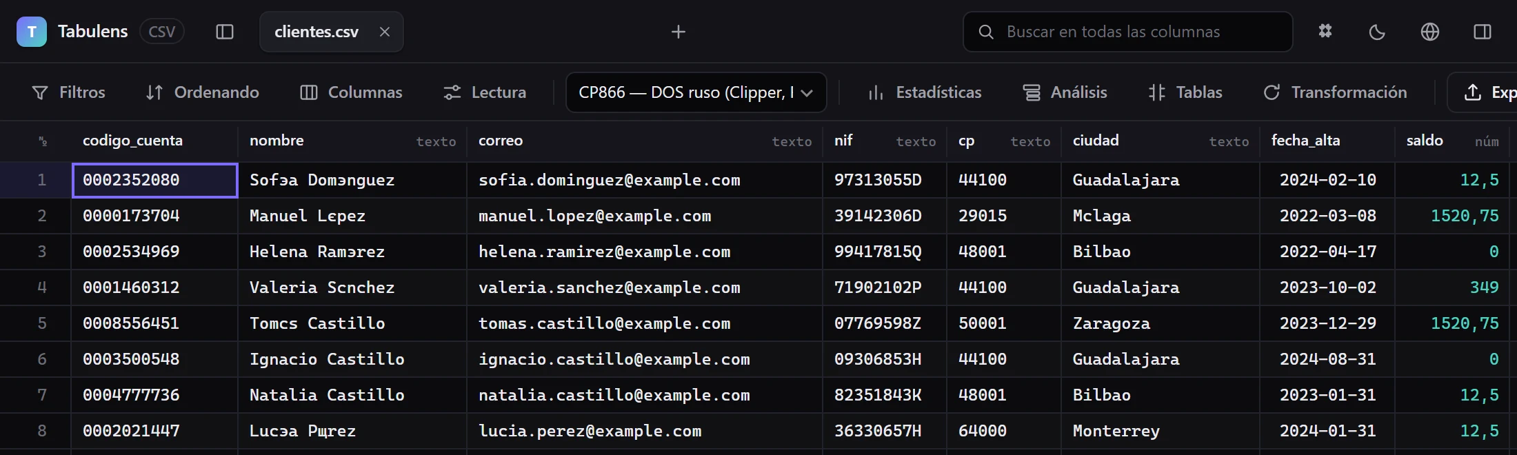The width and height of the screenshot is (1517, 455).
Task: Open a new tab with plus icon
Action: pyautogui.click(x=679, y=32)
